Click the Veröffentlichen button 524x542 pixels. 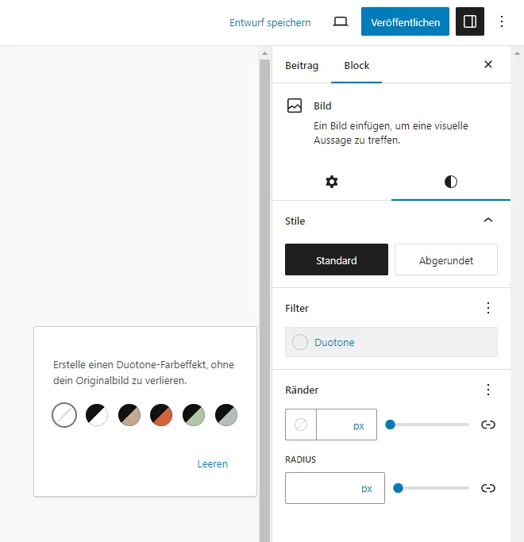click(405, 21)
